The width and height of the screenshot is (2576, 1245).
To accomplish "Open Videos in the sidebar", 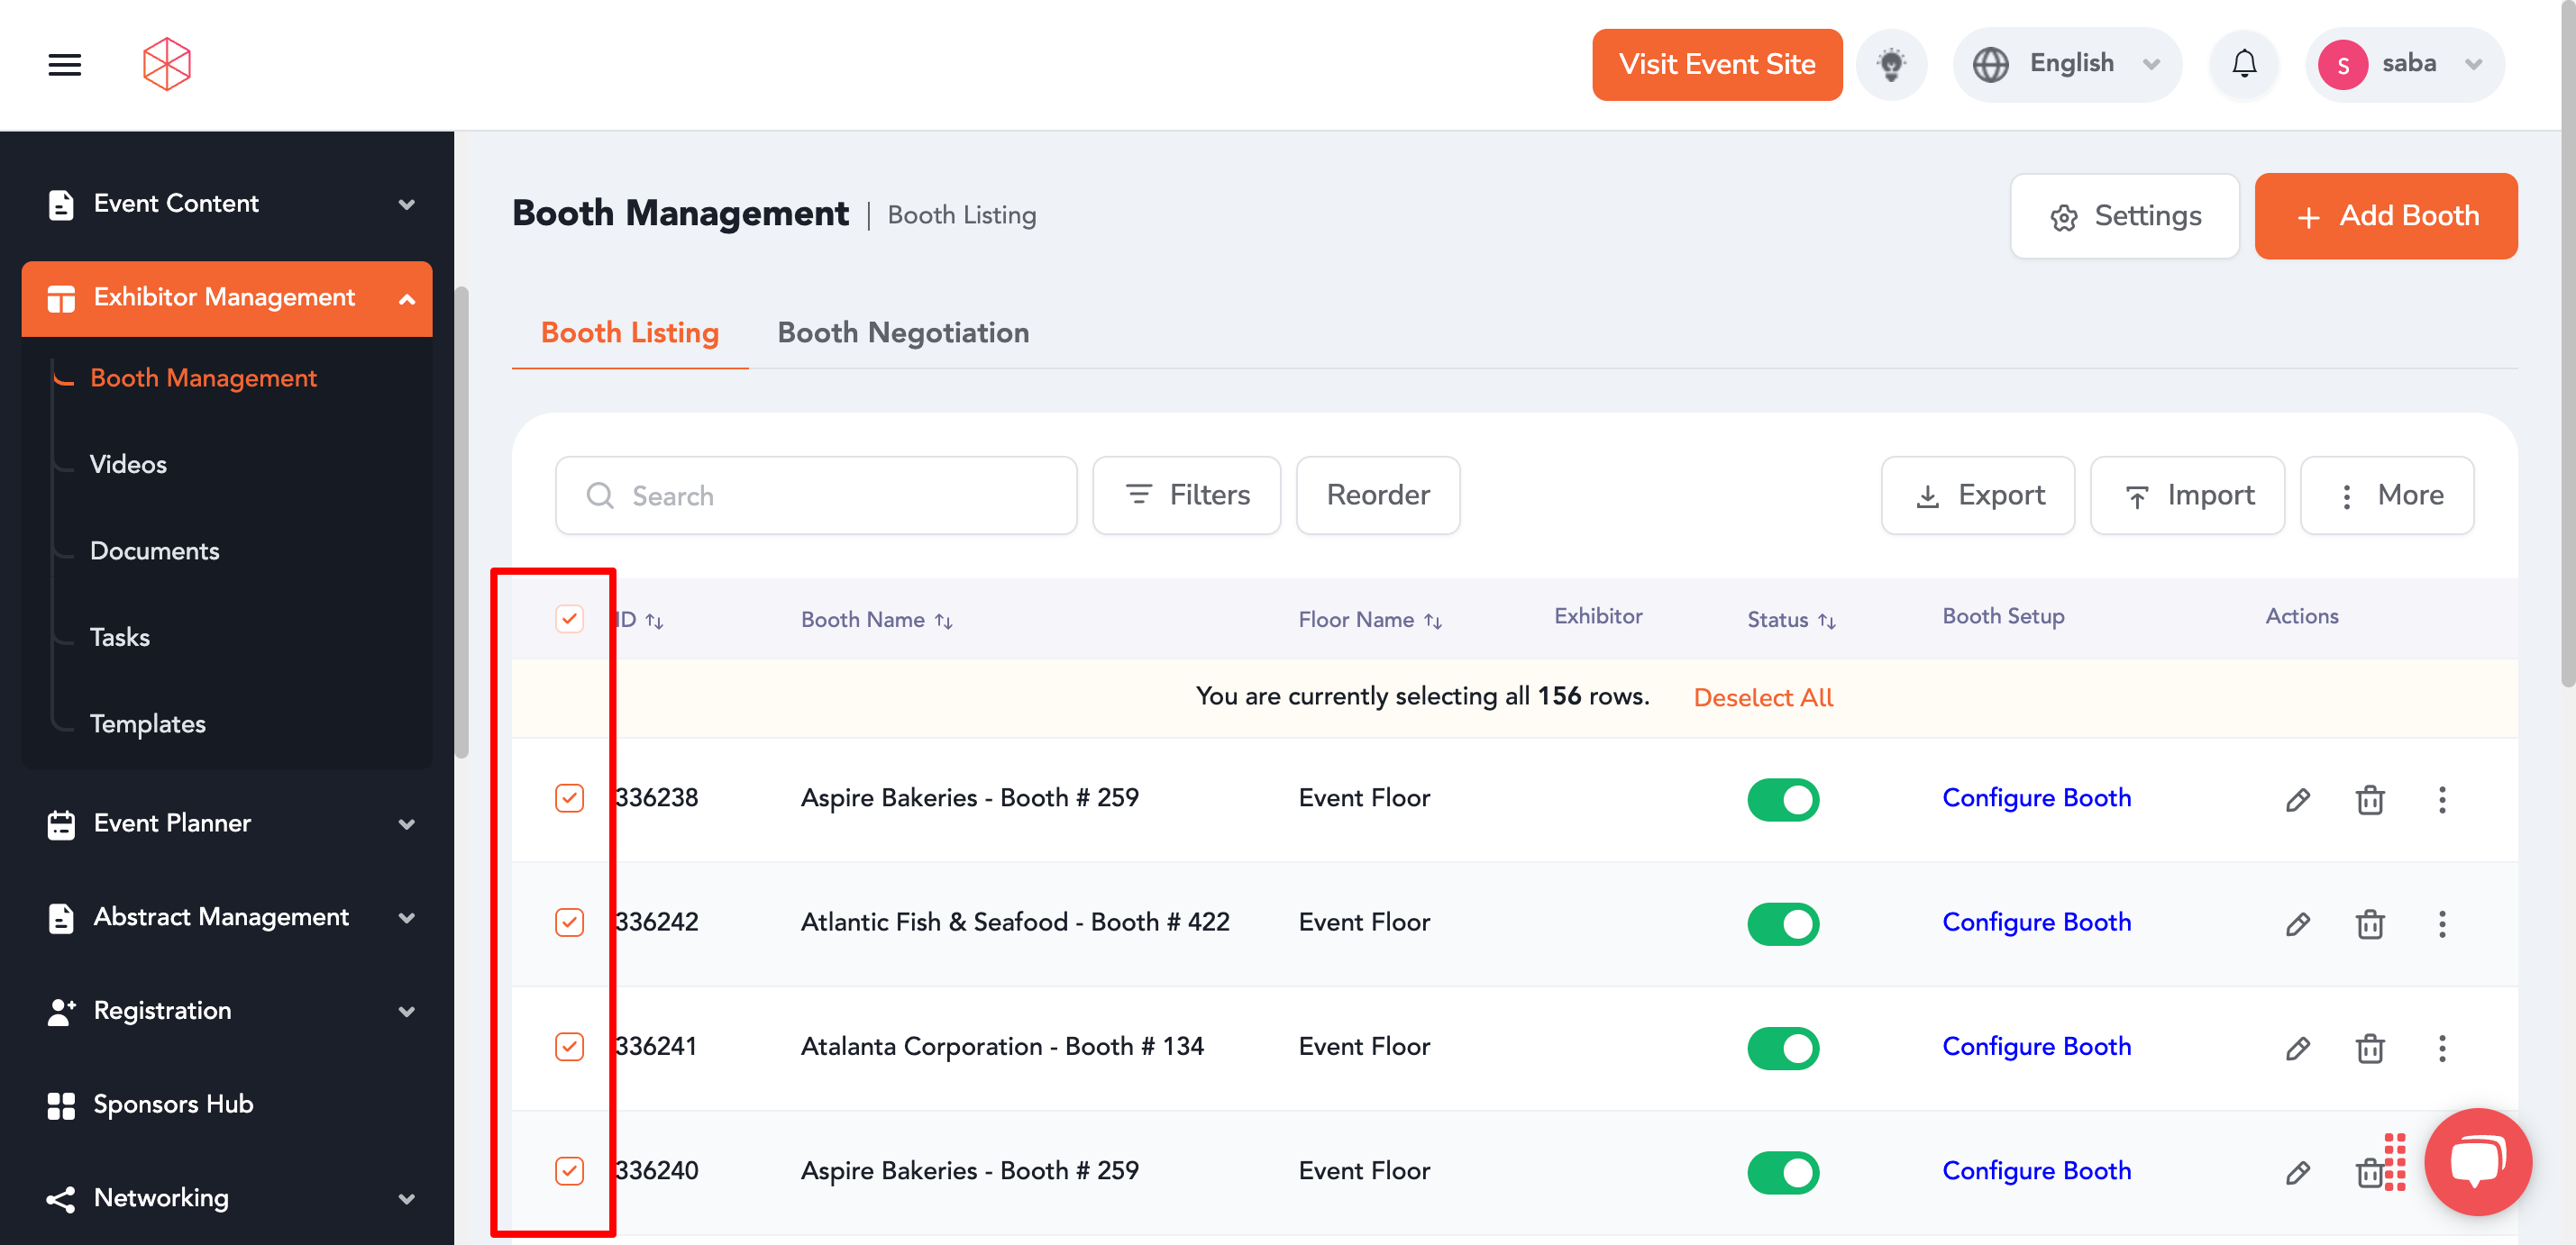I will tap(128, 465).
